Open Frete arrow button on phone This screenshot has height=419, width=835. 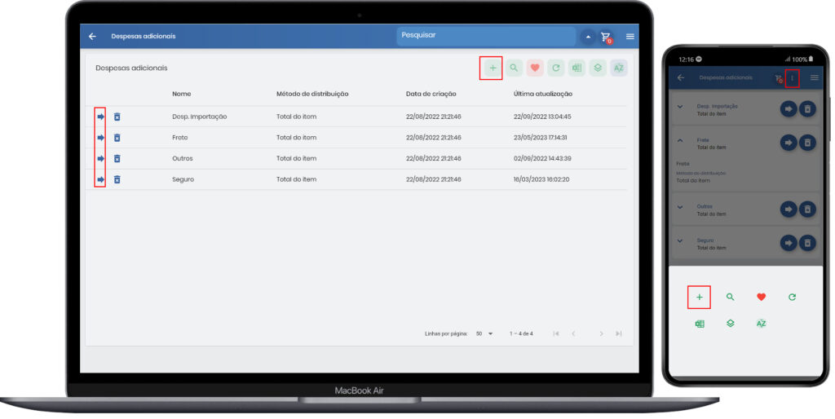pyautogui.click(x=789, y=143)
